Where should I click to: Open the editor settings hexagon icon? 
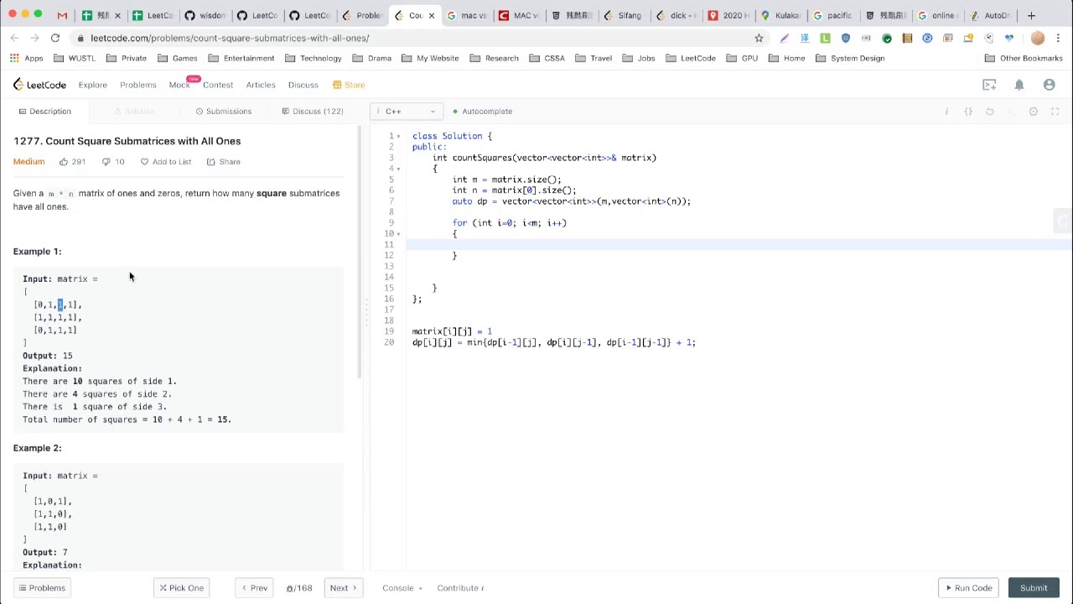[1034, 112]
